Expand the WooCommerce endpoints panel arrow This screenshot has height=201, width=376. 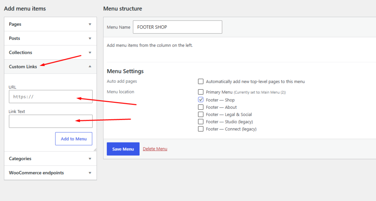tap(90, 173)
